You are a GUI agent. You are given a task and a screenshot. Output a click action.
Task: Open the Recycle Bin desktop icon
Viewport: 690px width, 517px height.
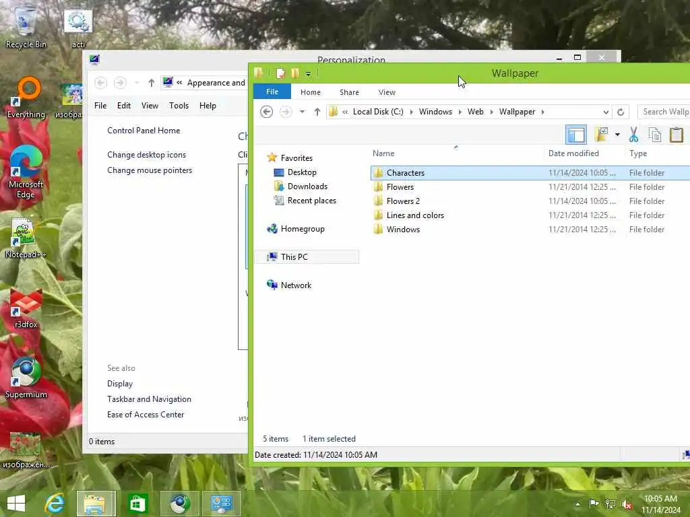pos(26,27)
